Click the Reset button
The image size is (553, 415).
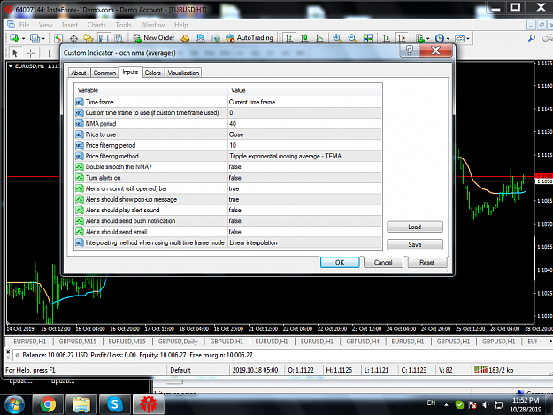[427, 262]
